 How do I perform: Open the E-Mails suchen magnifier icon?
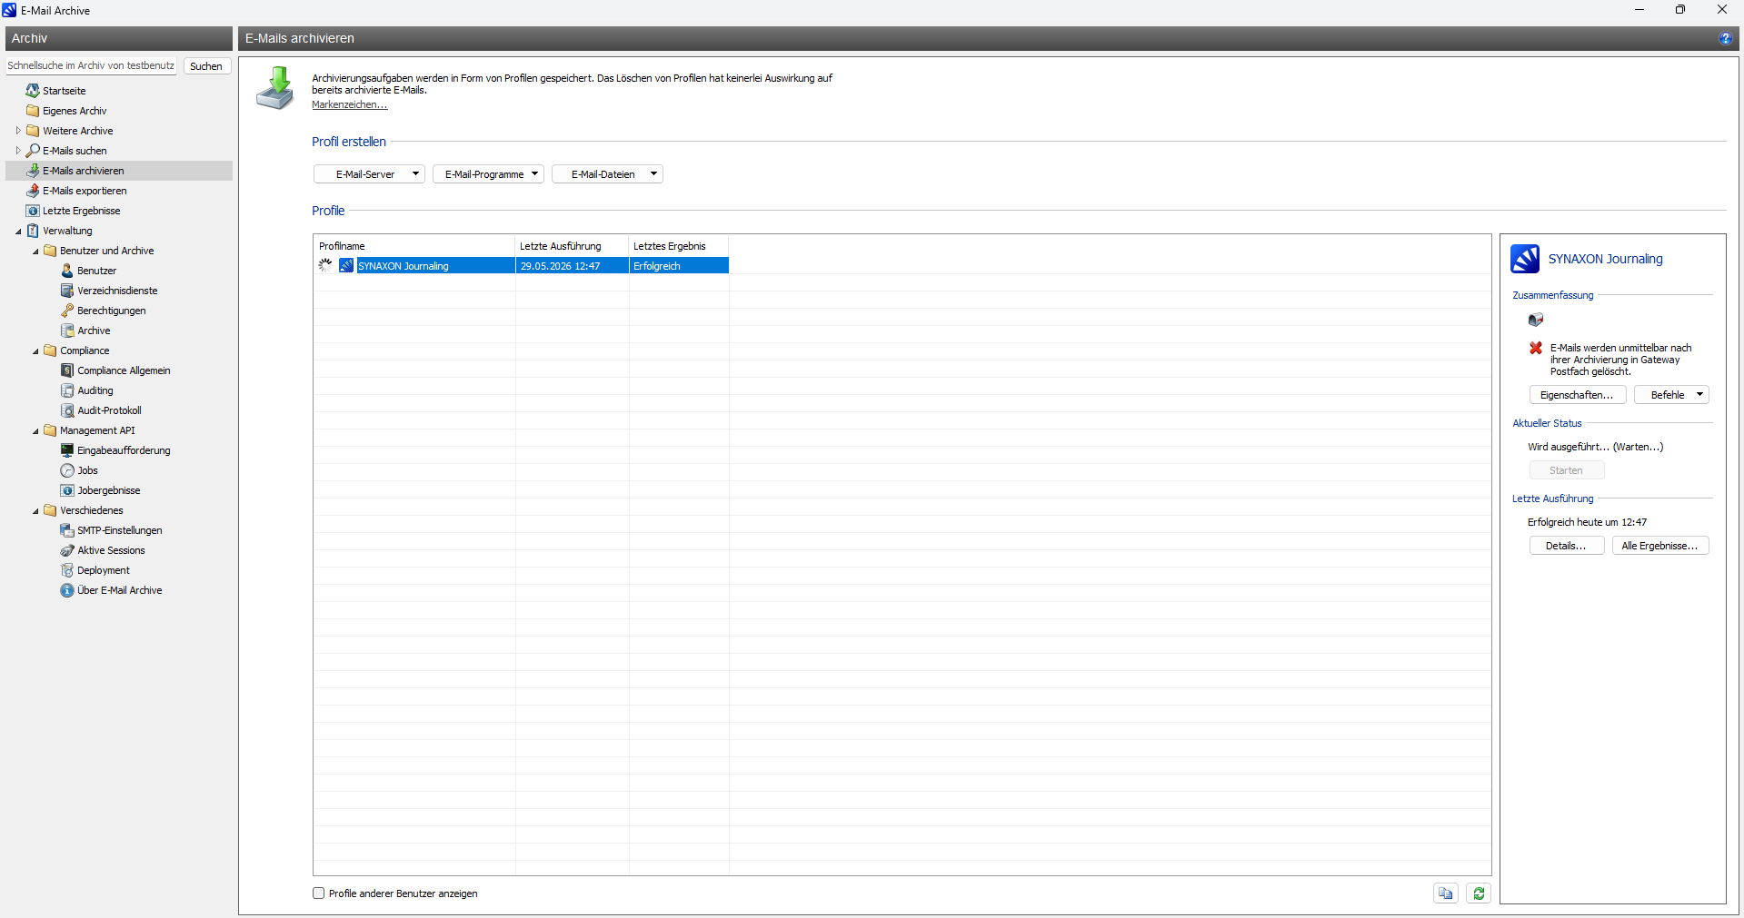coord(33,151)
